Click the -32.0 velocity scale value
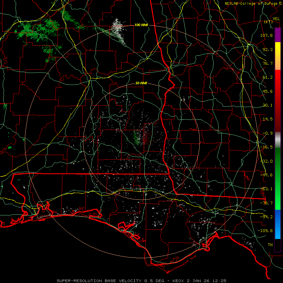Viewport: 283px width, 283px height. (266, 161)
